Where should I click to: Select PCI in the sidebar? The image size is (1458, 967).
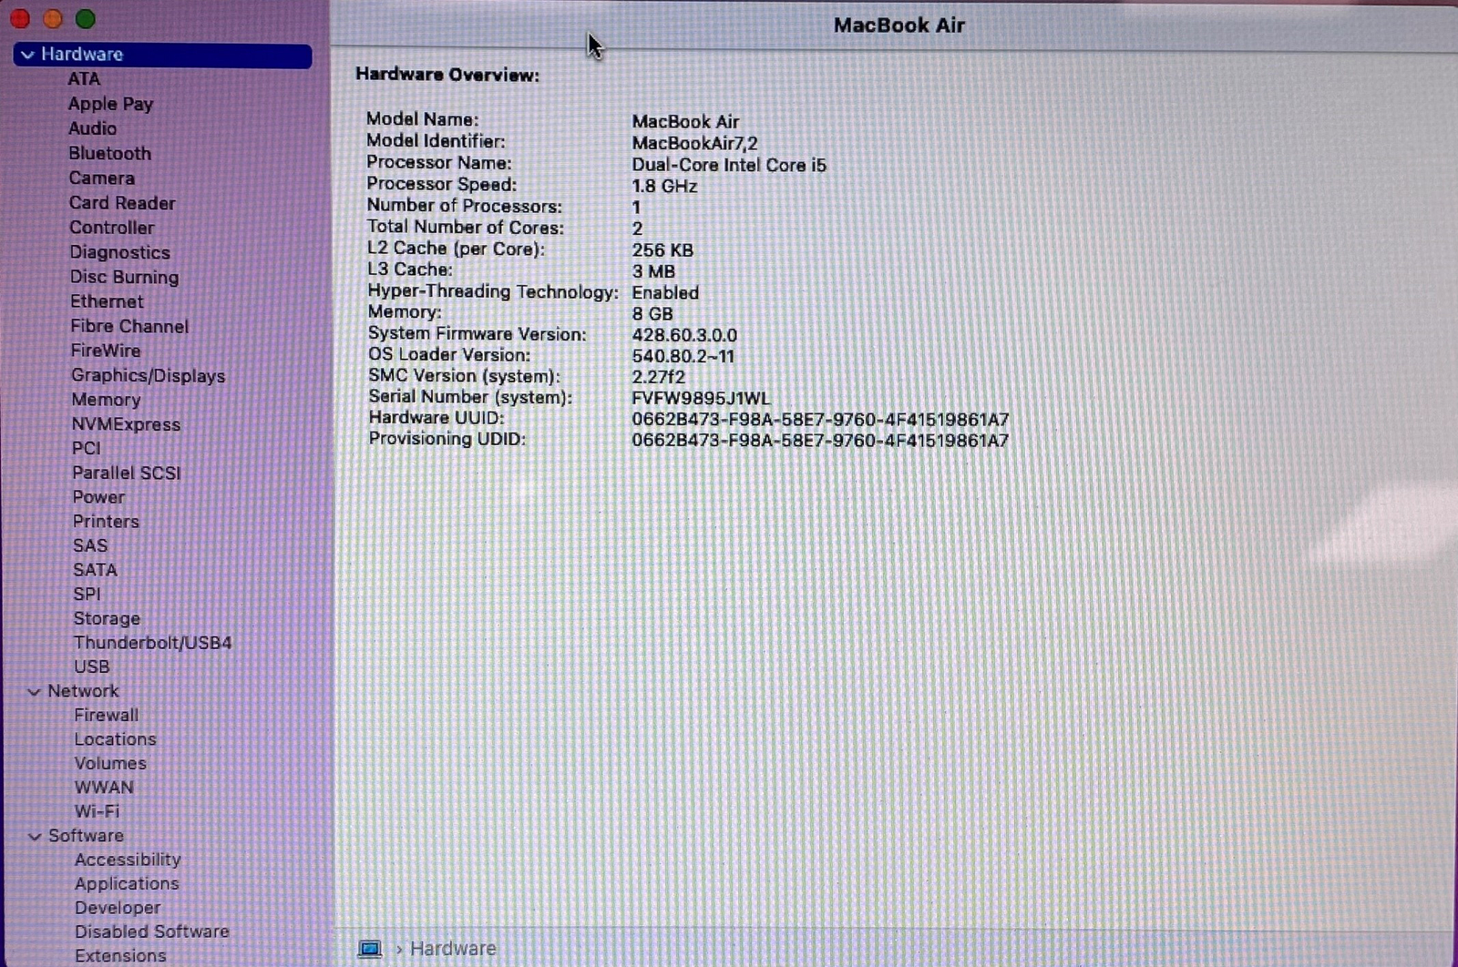[87, 448]
